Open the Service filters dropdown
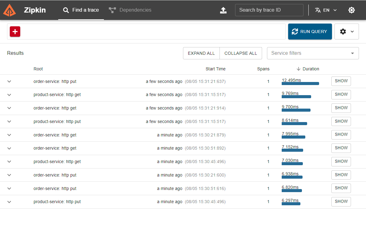 pyautogui.click(x=313, y=53)
